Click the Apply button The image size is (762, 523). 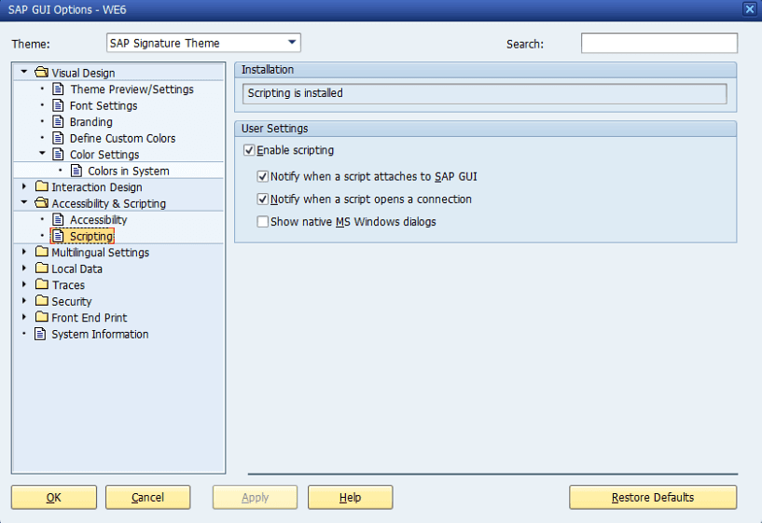[x=255, y=497]
